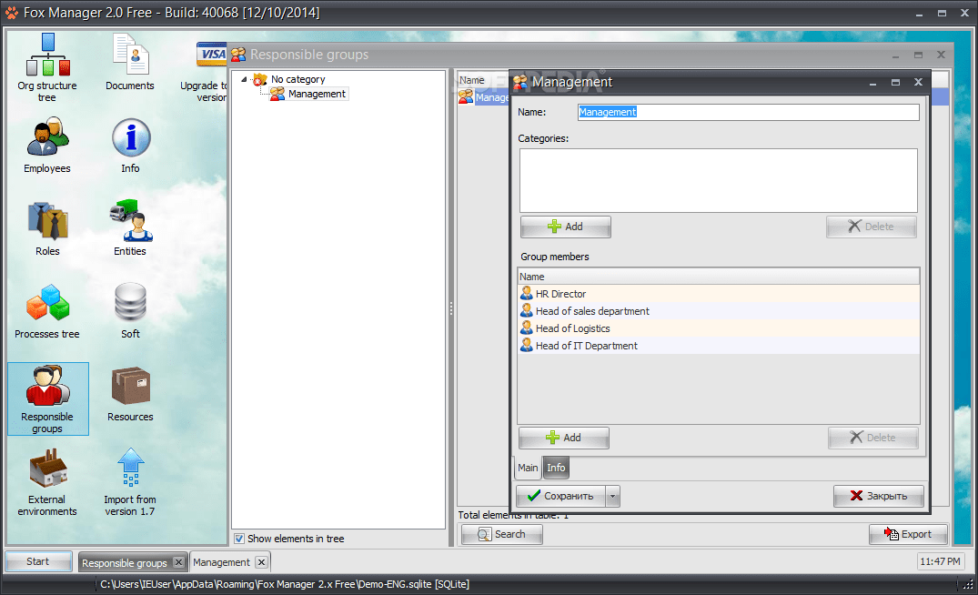Image resolution: width=978 pixels, height=595 pixels.
Task: Expand the No category tree node
Action: [x=244, y=79]
